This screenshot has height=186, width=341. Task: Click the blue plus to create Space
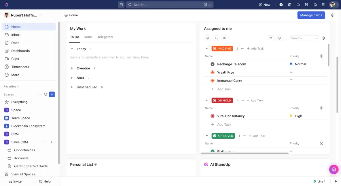pos(52,94)
